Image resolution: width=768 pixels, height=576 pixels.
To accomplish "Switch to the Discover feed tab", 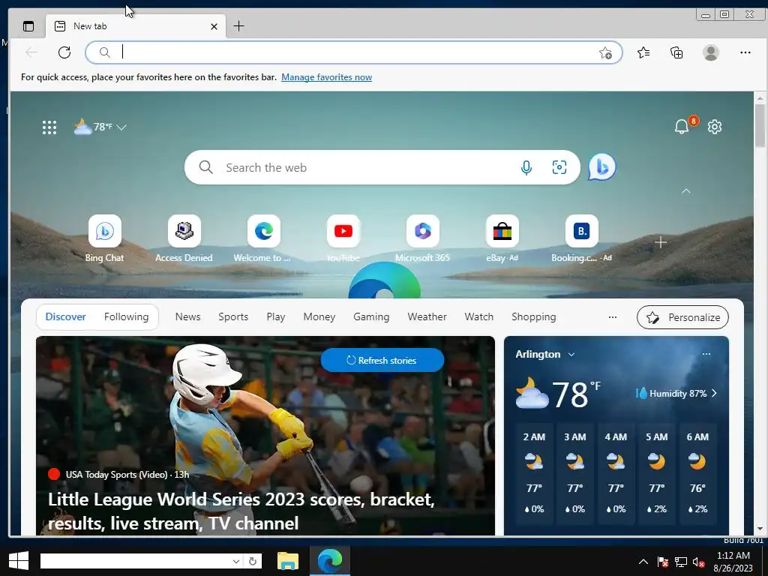I will click(x=66, y=317).
